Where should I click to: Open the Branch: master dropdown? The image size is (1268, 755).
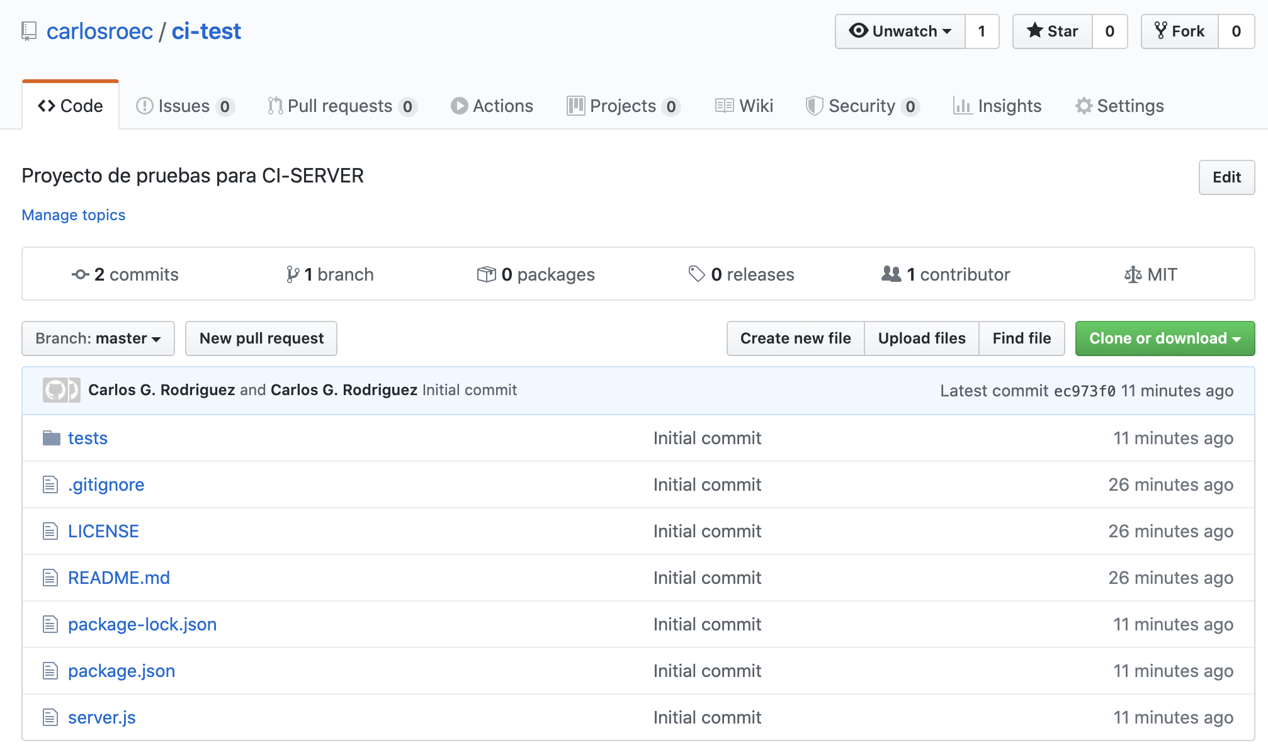[x=98, y=338]
